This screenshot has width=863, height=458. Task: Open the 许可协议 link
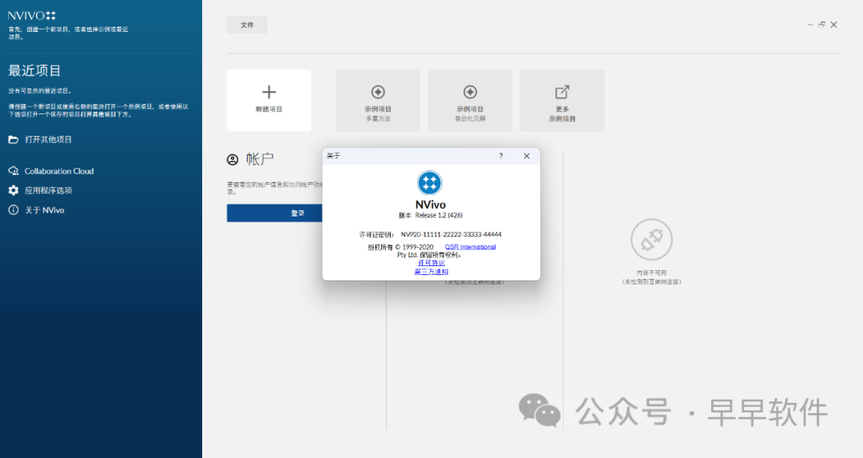pyautogui.click(x=431, y=263)
